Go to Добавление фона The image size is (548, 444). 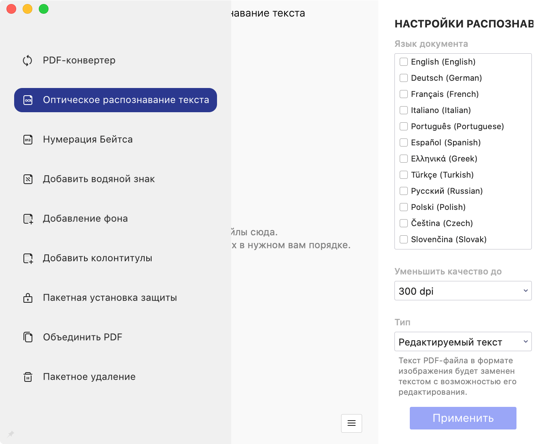click(x=116, y=219)
